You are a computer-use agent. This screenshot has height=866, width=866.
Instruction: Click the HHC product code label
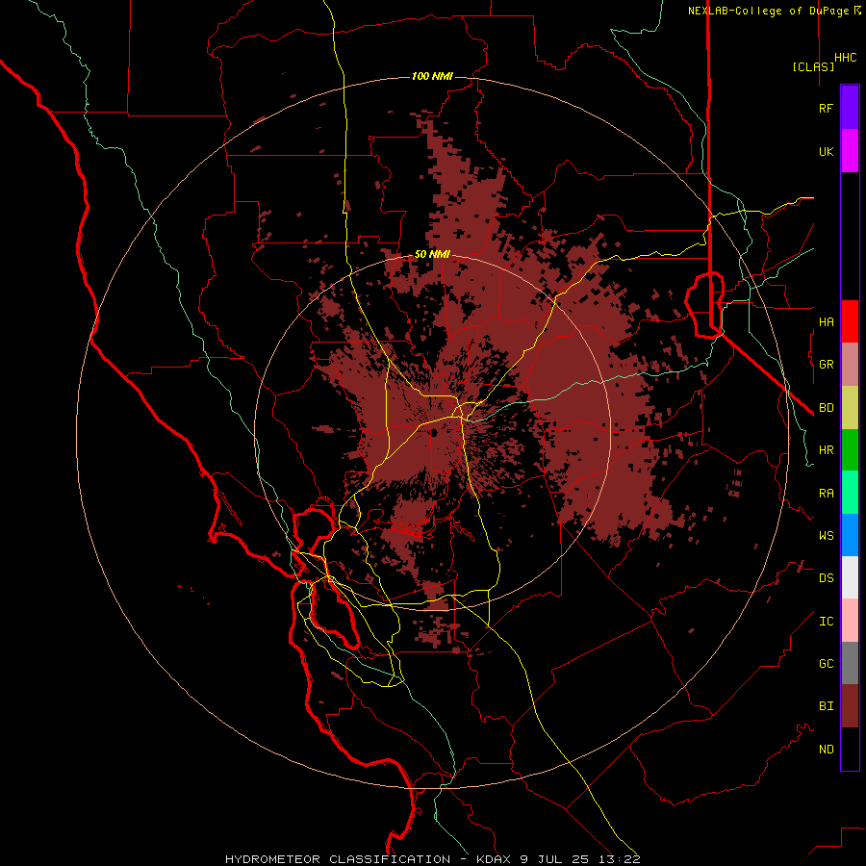pos(846,58)
